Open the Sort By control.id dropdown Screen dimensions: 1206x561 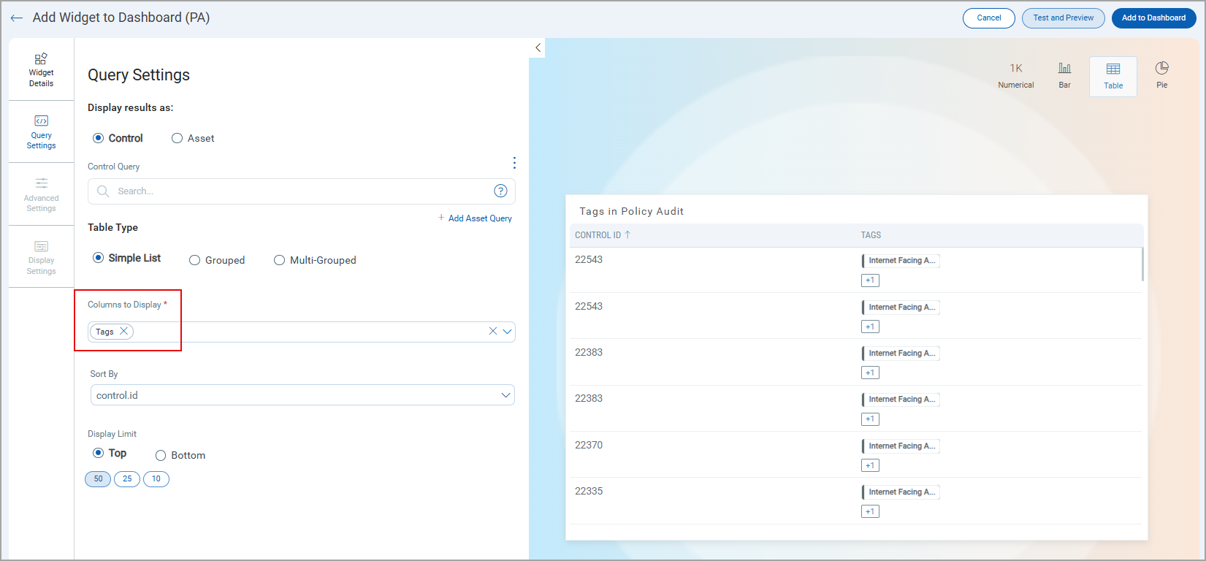point(302,395)
